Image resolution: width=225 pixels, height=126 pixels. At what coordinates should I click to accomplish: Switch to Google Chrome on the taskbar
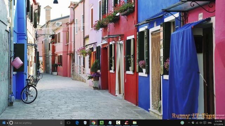[94, 123]
